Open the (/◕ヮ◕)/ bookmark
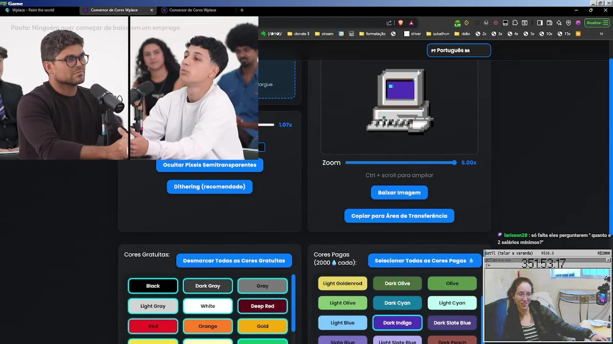Viewport: 613px width, 344px height. 272,34
